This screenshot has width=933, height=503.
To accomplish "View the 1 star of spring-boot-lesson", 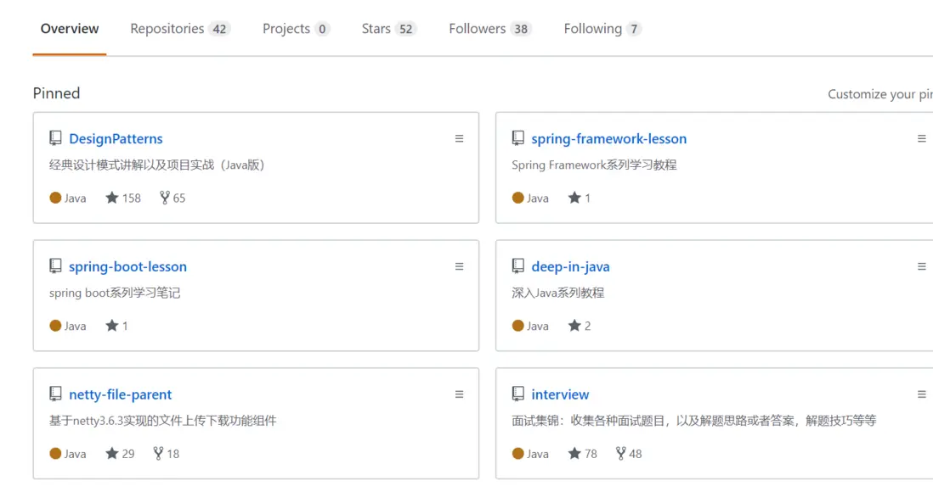I will tap(116, 326).
